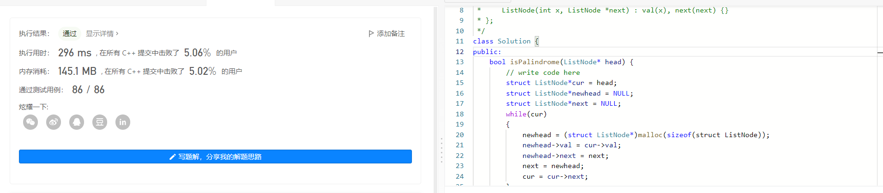Click line number 12 in the gutter
883x193 pixels.
click(x=460, y=52)
